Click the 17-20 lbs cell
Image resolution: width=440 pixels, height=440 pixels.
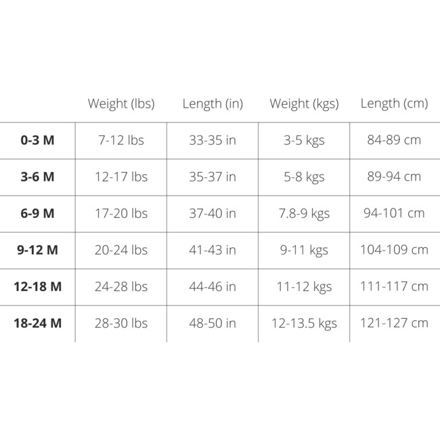click(x=121, y=213)
